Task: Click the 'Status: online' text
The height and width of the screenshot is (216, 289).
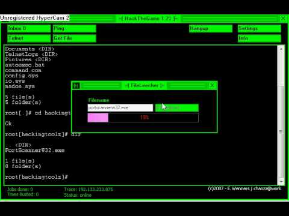Action: click(x=78, y=195)
